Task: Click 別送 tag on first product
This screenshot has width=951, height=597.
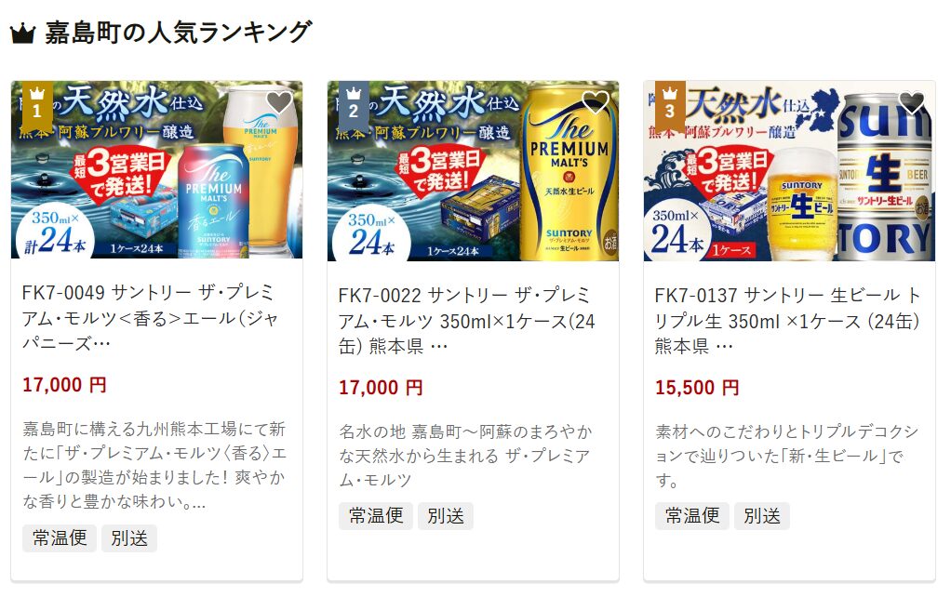Action: 129,538
